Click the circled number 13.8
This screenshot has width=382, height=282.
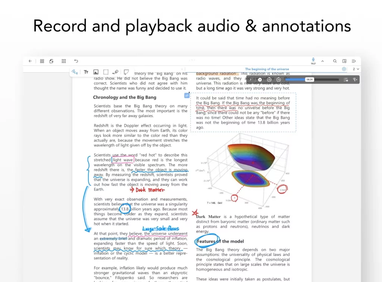click(x=125, y=209)
